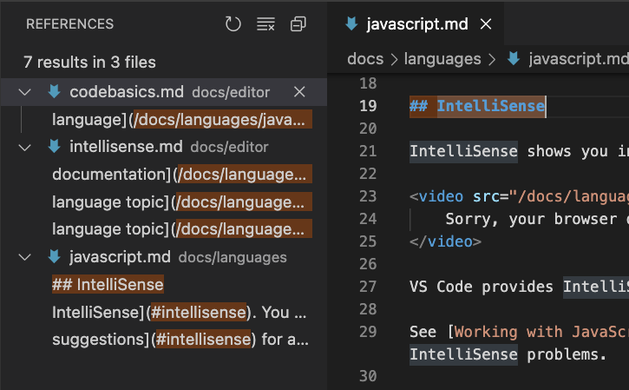Switch to the javascript.md tab
Image resolution: width=629 pixels, height=390 pixels.
pyautogui.click(x=416, y=24)
